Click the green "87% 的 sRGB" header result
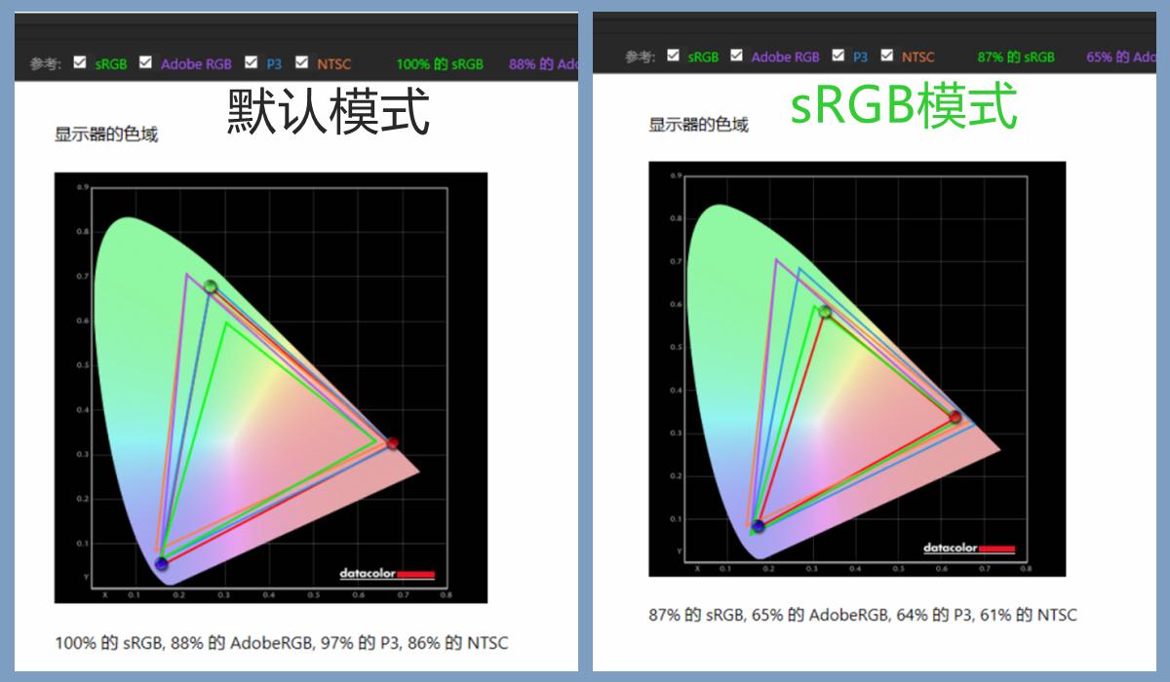 [1016, 57]
